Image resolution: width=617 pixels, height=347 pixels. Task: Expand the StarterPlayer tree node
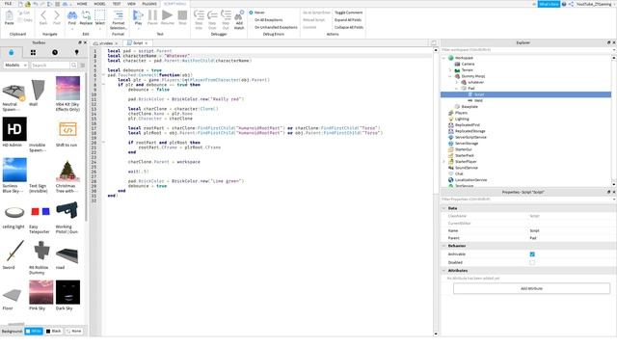[x=443, y=162]
